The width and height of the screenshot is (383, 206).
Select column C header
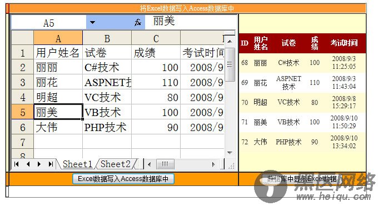click(156, 38)
